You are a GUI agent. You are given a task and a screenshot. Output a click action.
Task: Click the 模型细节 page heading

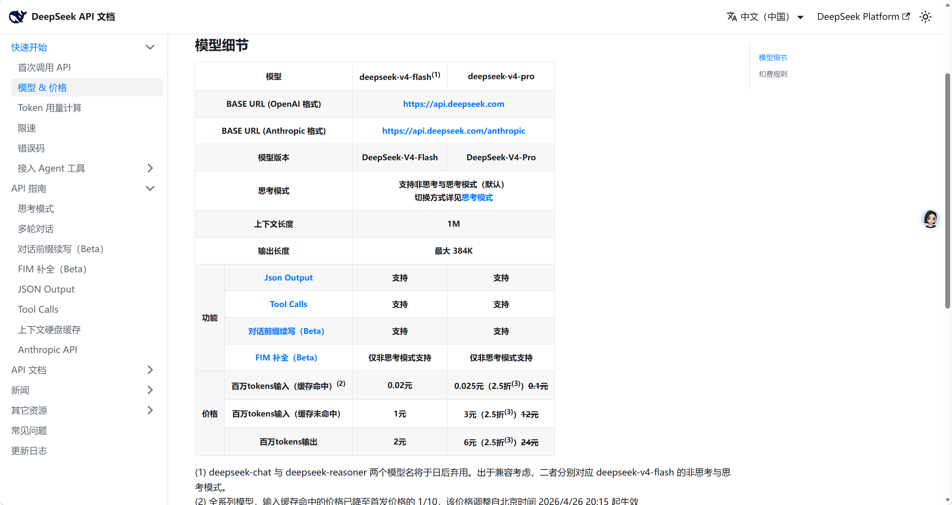[x=221, y=45]
